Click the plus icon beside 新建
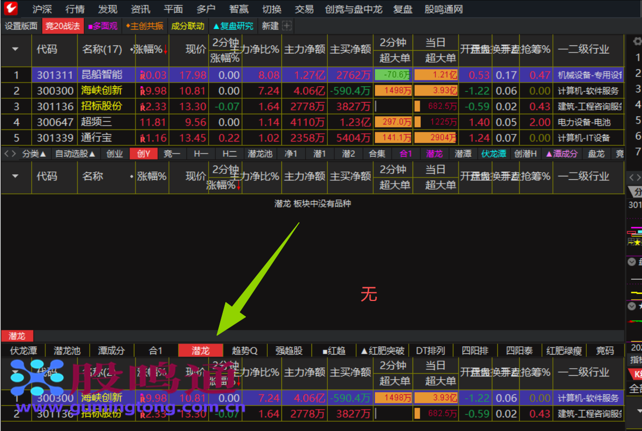 tap(287, 26)
